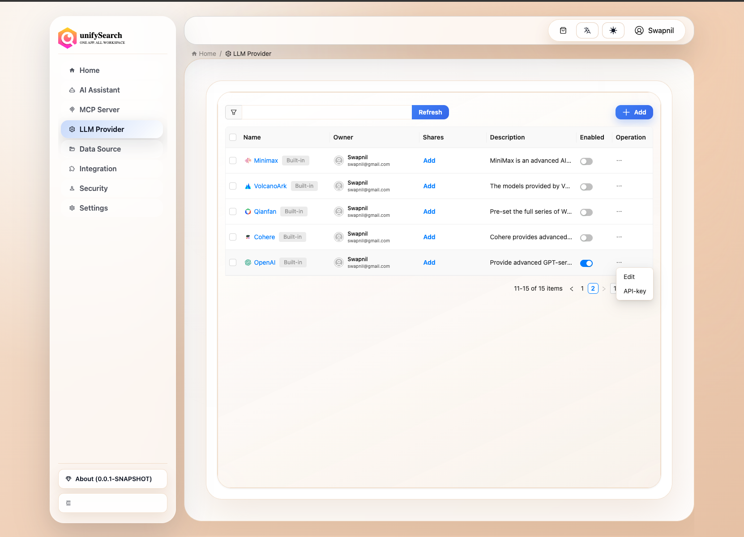Toggle the light theme sun icon

coord(613,30)
